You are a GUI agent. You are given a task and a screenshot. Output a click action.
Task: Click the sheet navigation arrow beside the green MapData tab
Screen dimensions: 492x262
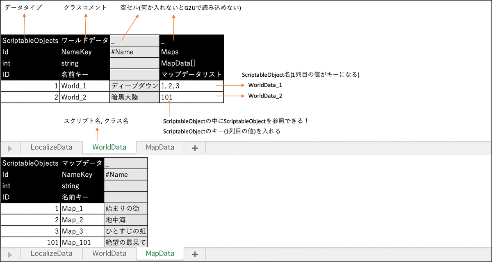(10, 255)
